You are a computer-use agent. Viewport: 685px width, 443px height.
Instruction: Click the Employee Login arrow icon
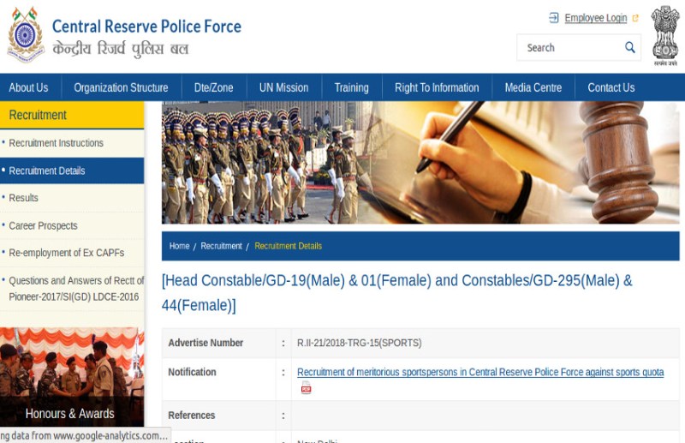point(554,18)
